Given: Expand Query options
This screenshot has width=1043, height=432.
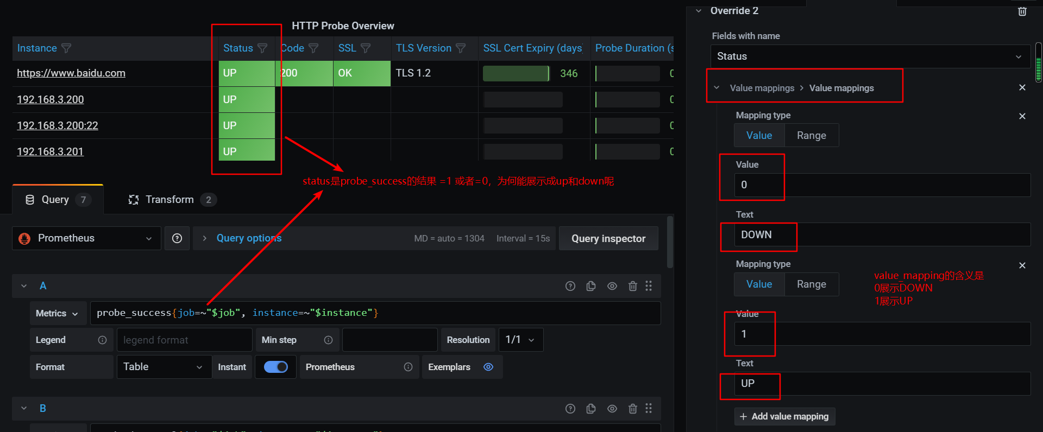Looking at the screenshot, I should [x=249, y=238].
